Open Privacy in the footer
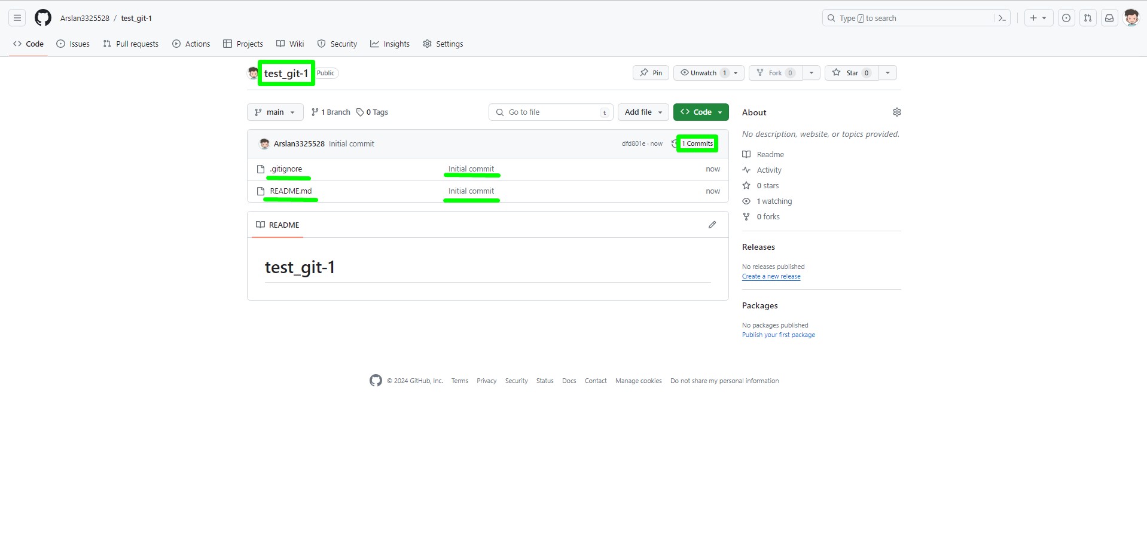 coord(486,381)
